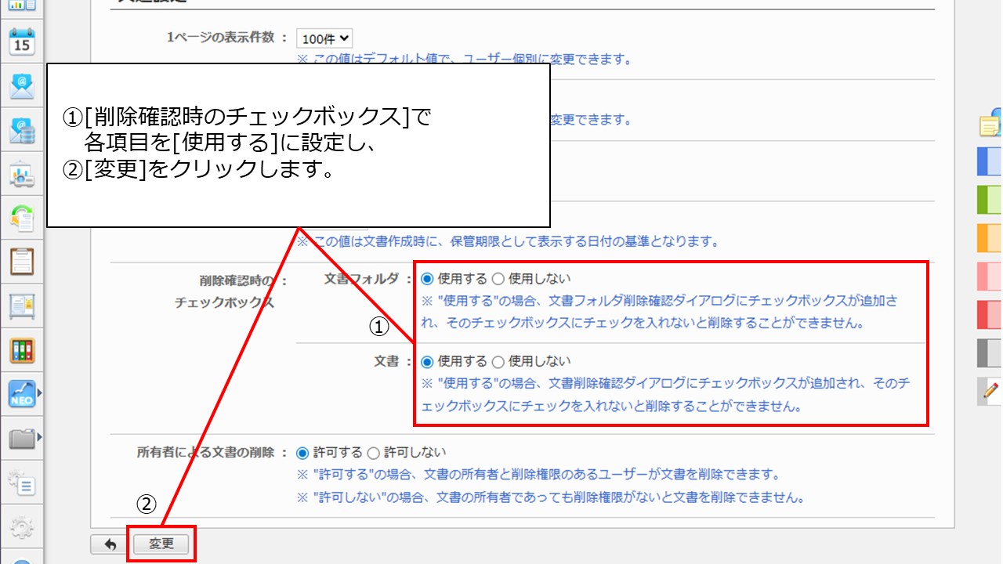The height and width of the screenshot is (564, 1003).
Task: Click the note about 文書削除確認ダイアログ
Action: tap(665, 396)
